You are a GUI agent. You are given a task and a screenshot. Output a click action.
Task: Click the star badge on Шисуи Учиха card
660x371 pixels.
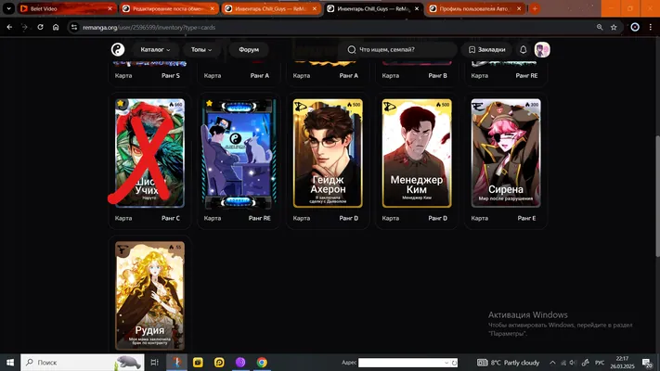(x=121, y=103)
